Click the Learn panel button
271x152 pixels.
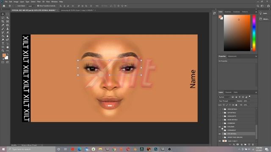264,13
